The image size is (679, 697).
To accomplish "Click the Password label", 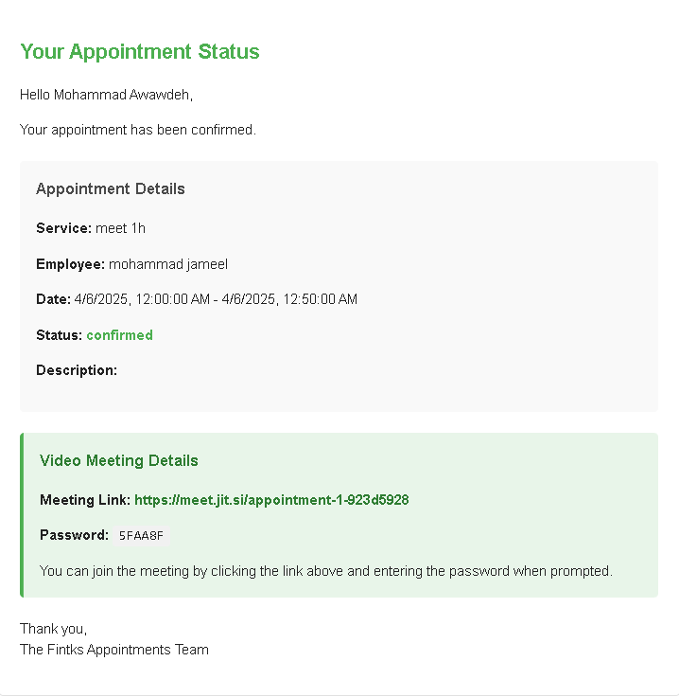I will point(74,535).
